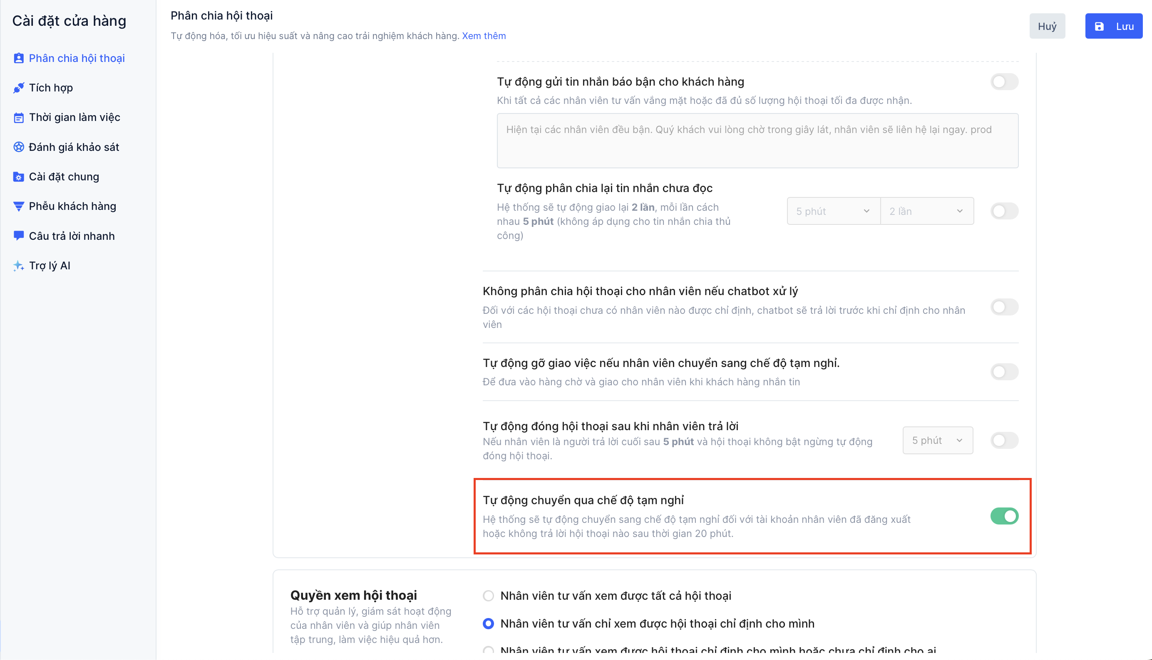Image resolution: width=1152 pixels, height=660 pixels.
Task: Open Thời gian làm việc menu item
Action: [74, 117]
